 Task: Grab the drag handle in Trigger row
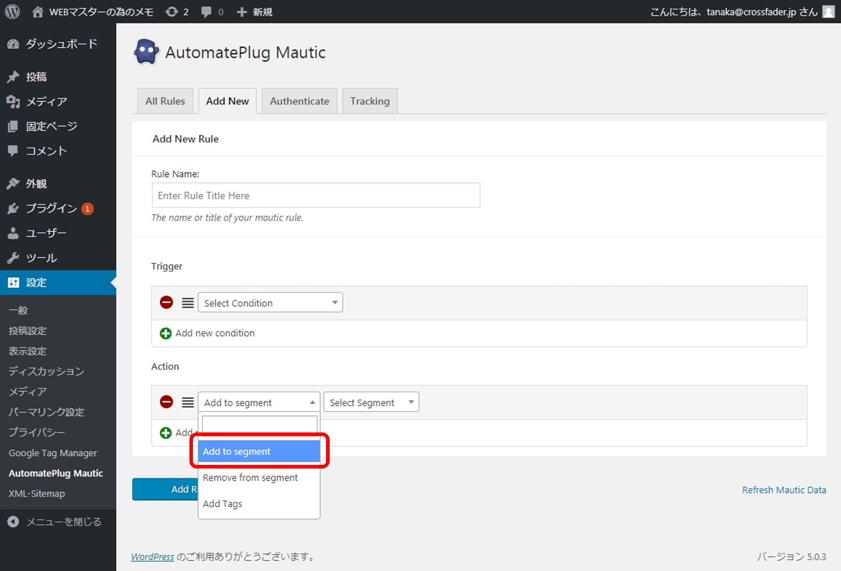coord(188,303)
